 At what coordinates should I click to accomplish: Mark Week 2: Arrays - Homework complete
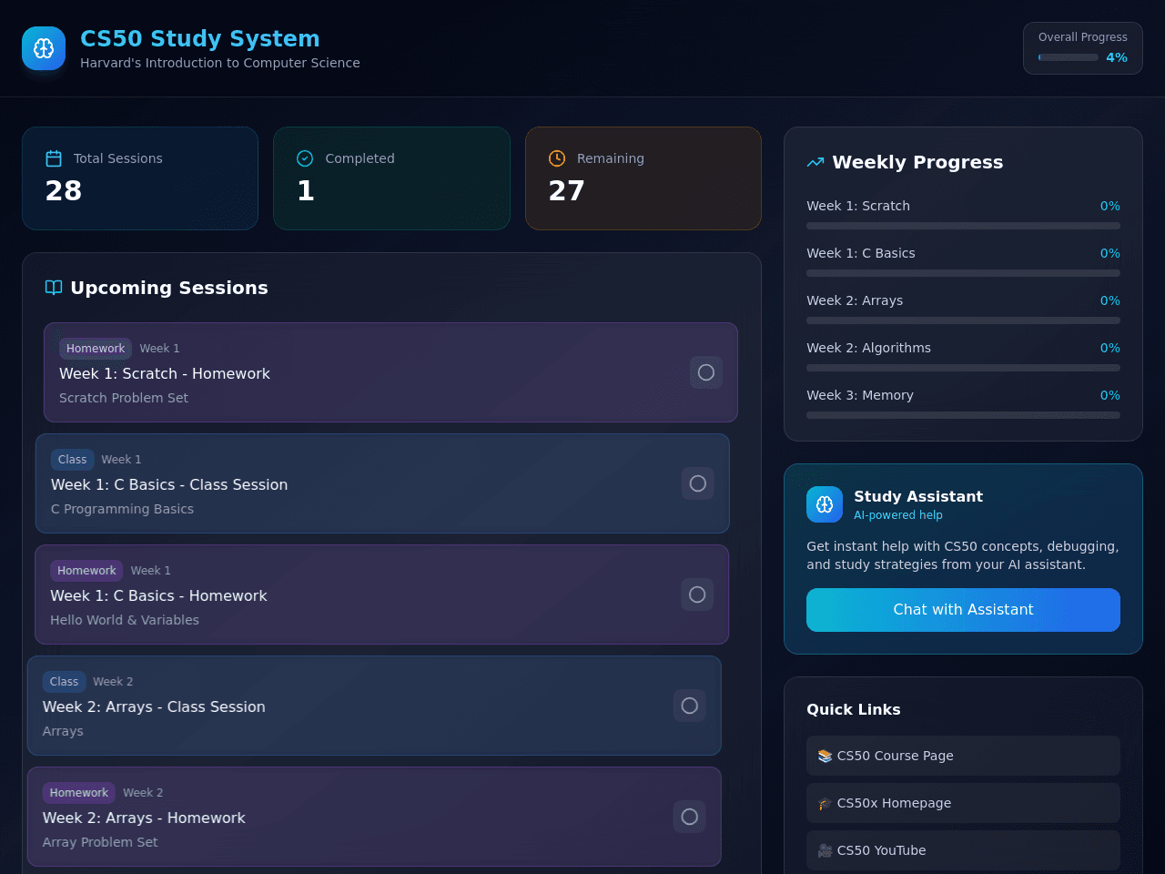pos(690,817)
